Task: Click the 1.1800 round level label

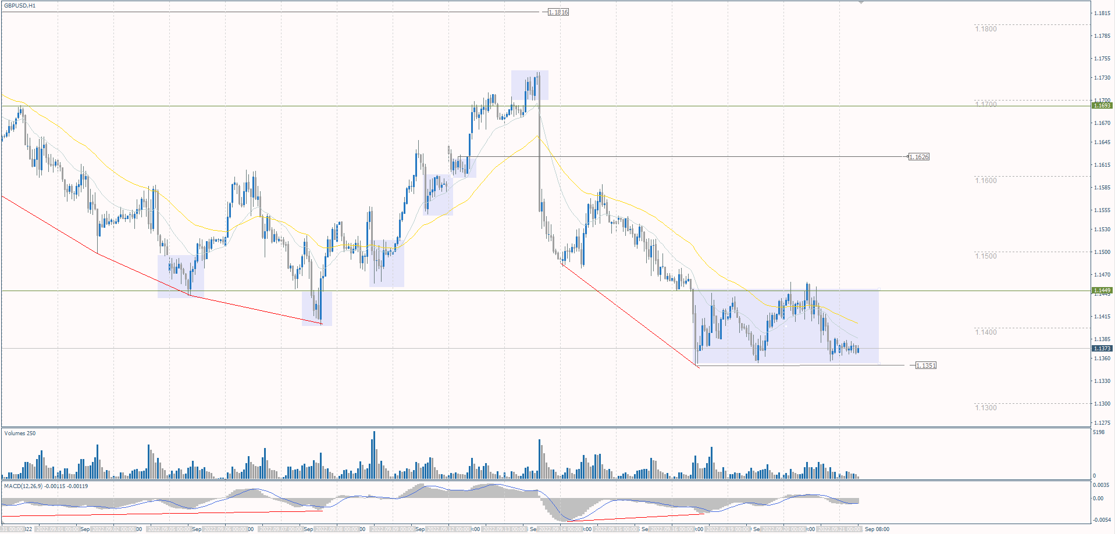Action: pos(986,29)
